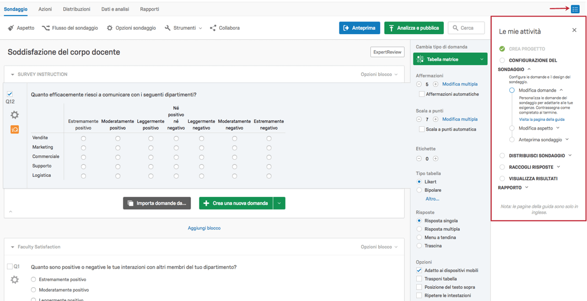Viewport: 587px width, 301px height.
Task: Switch to the Distribuzioni tab
Action: 77,9
